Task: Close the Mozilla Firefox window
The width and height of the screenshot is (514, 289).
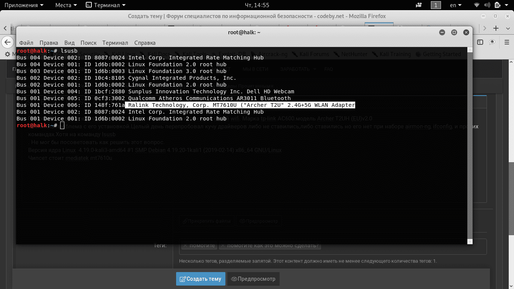Action: pyautogui.click(x=507, y=16)
